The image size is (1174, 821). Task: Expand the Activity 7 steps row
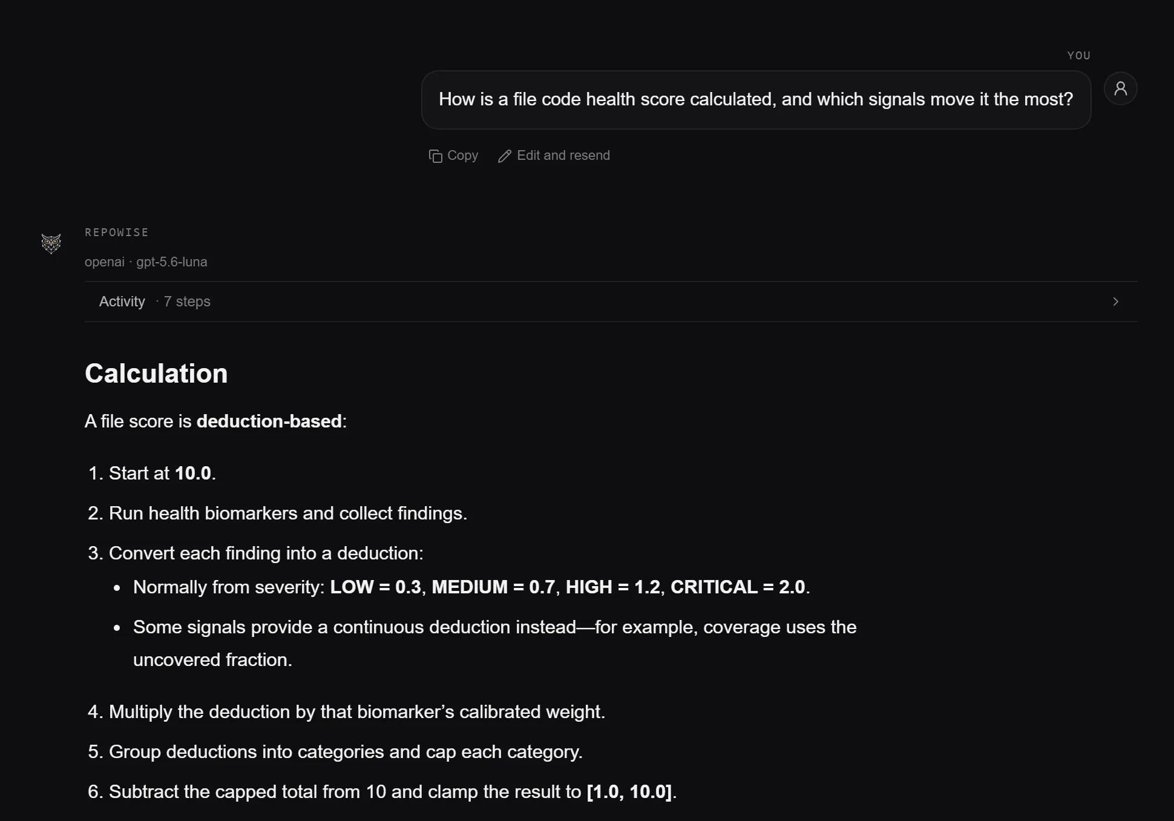pyautogui.click(x=611, y=302)
